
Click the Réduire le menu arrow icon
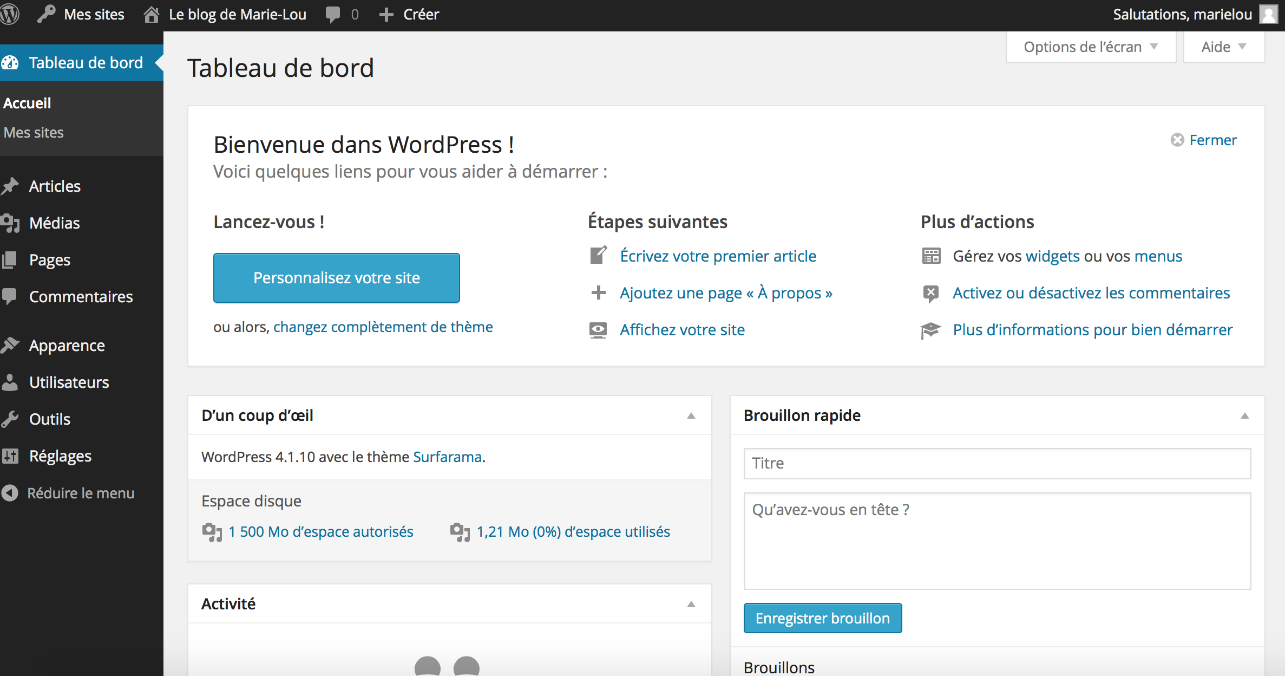[x=10, y=493]
